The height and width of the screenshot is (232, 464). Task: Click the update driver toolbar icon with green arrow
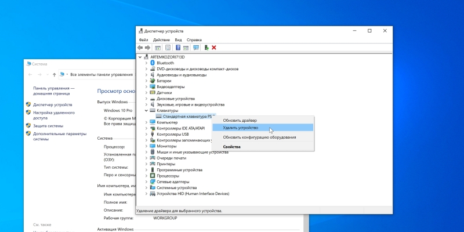206,48
